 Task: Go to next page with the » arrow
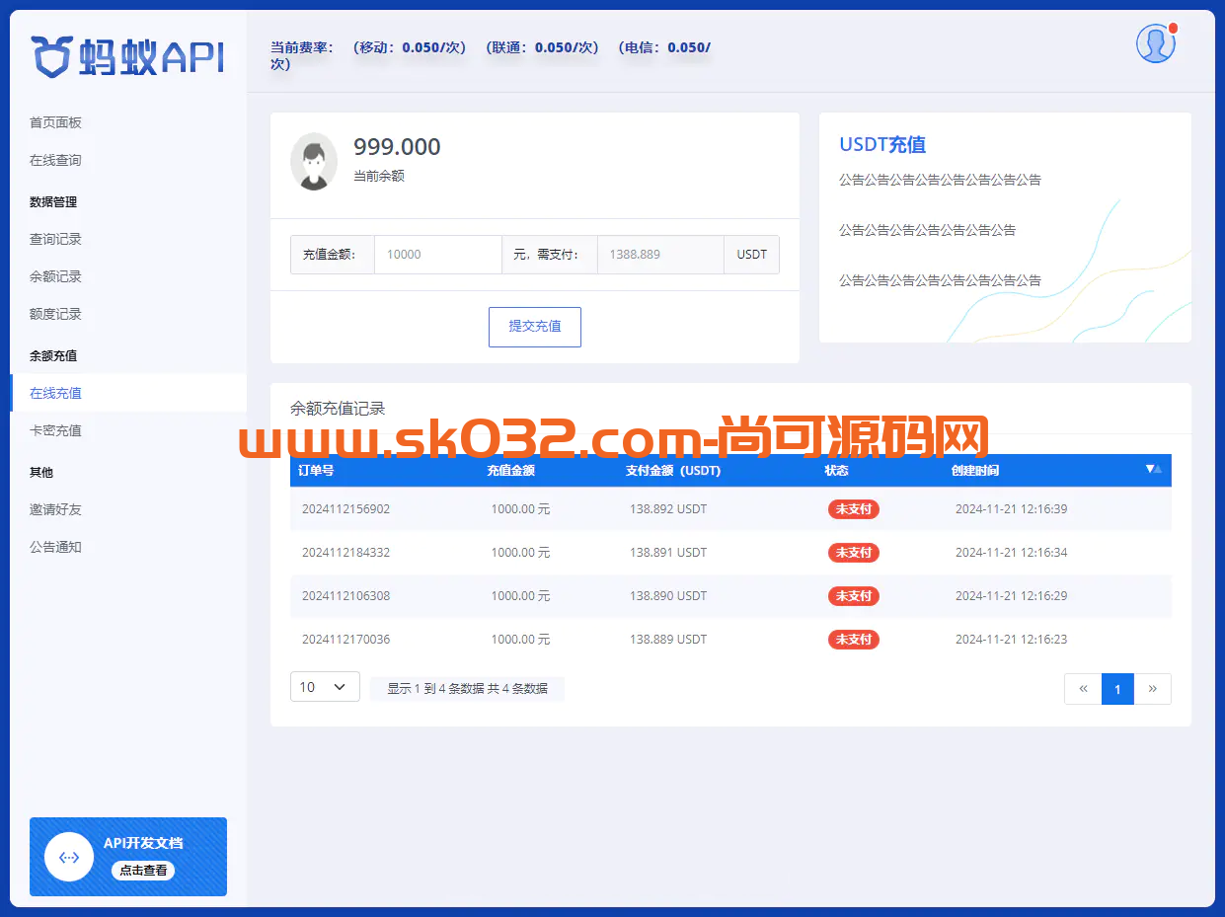[x=1152, y=688]
